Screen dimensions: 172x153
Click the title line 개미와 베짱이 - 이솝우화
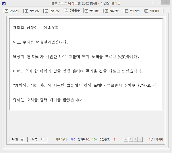pyautogui.click(x=36, y=28)
